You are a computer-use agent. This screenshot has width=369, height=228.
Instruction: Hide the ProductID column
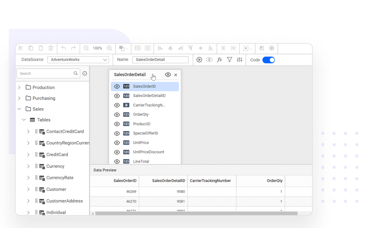(117, 124)
